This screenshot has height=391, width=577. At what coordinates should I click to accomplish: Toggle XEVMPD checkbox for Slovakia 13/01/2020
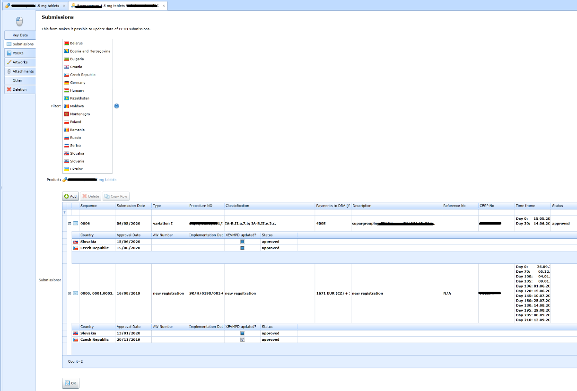tap(243, 333)
